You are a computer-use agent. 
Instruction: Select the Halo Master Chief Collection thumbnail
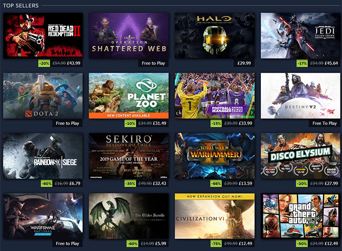click(x=214, y=36)
